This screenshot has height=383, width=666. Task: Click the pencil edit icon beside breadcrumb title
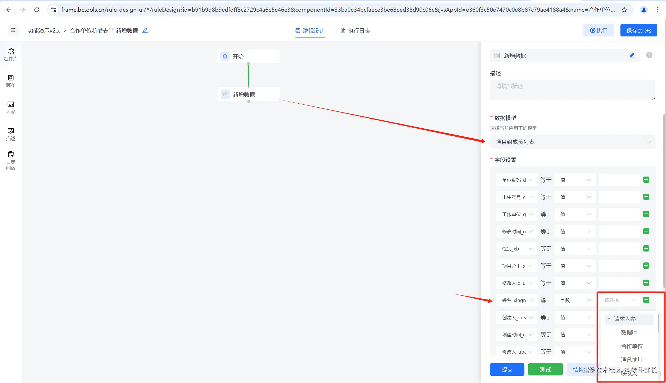coord(145,30)
